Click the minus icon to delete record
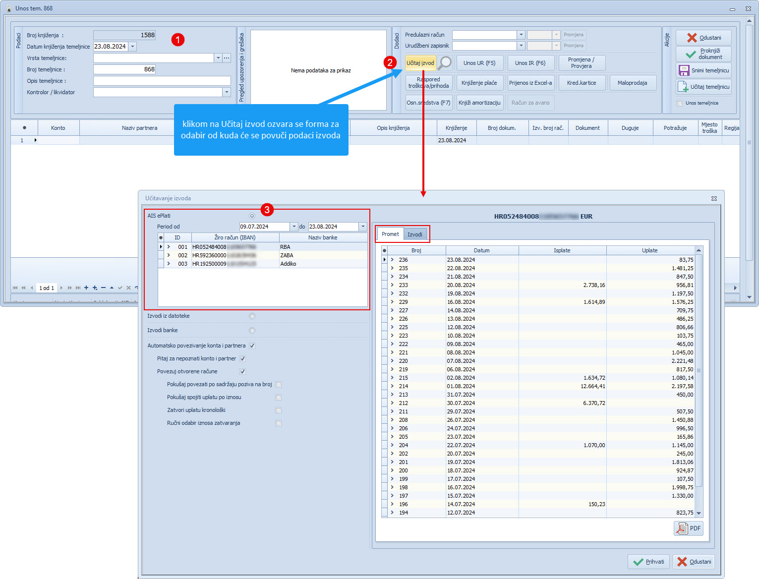This screenshot has width=759, height=579. (103, 288)
